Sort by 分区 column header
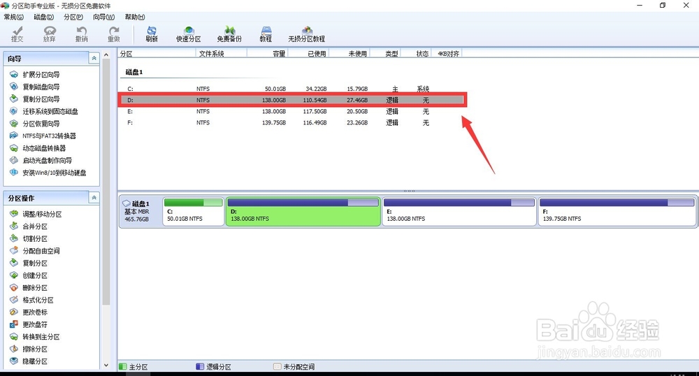Viewport: 699px width, 376px height. coord(157,53)
